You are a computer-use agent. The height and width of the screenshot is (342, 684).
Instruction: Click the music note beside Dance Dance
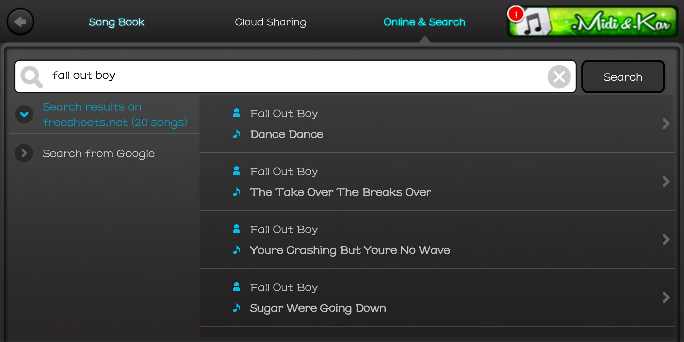237,134
